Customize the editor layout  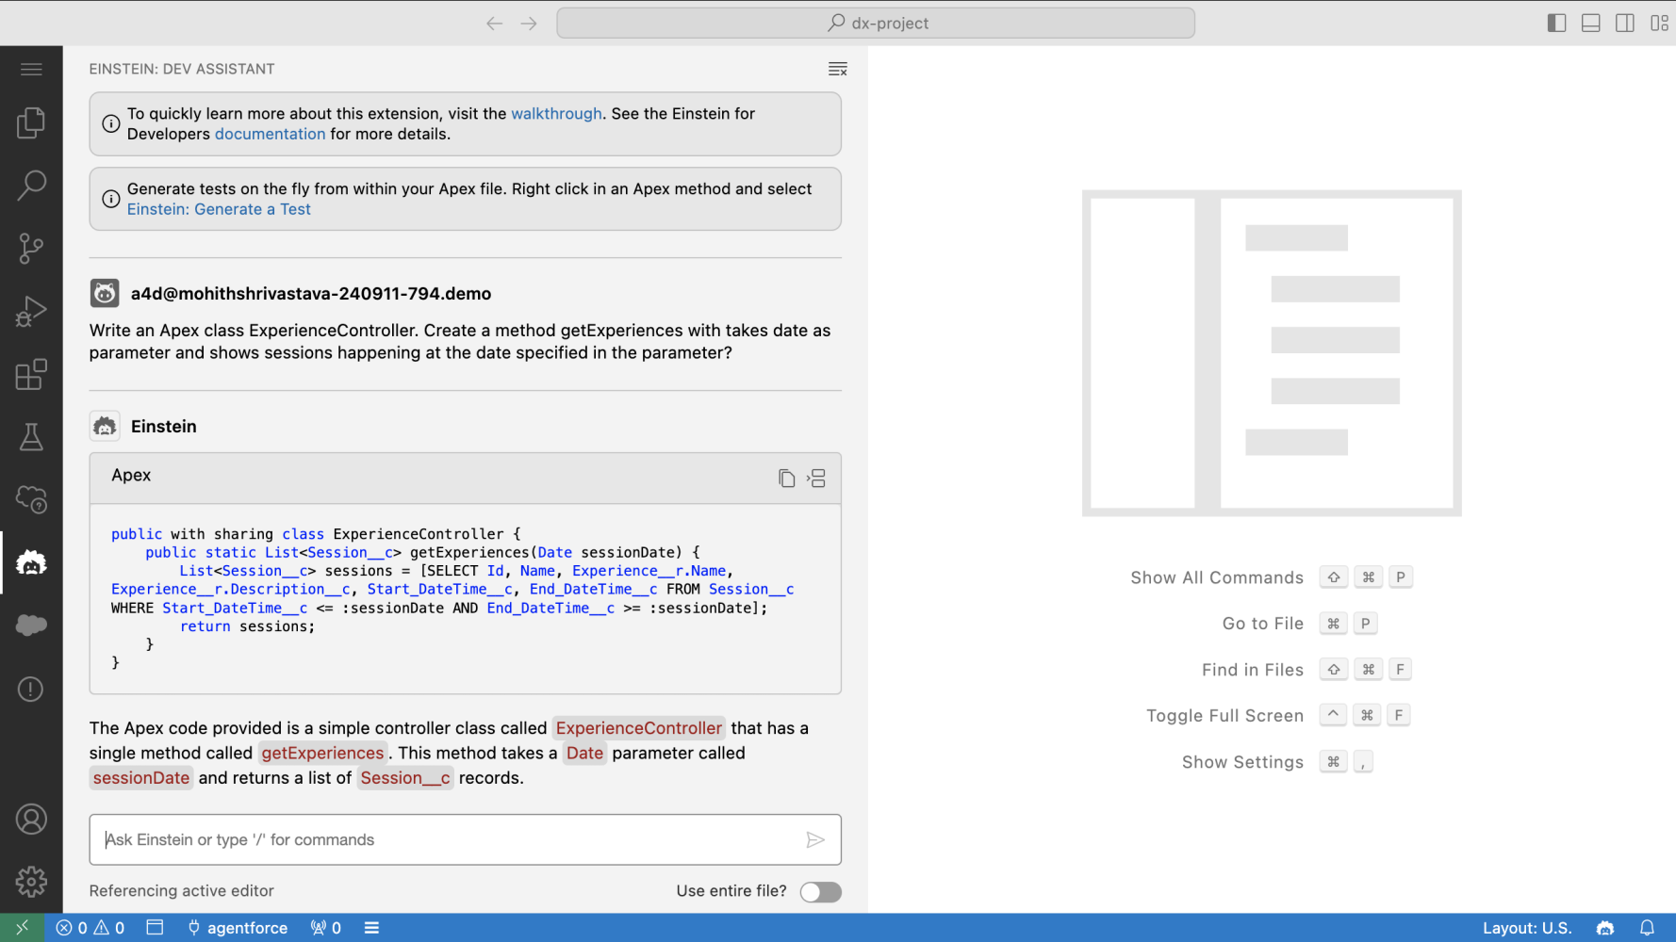[x=1660, y=24]
